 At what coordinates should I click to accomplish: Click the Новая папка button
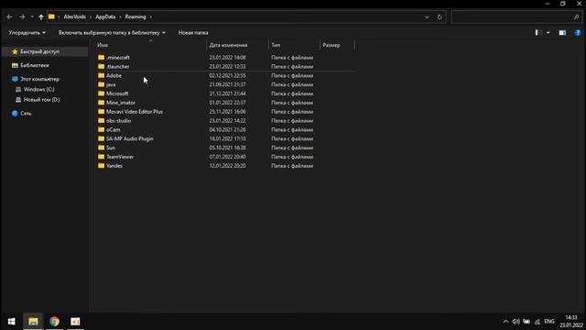(193, 33)
